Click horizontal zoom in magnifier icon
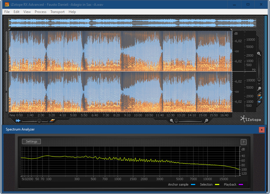This screenshot has height=194, width=270. 206,121
